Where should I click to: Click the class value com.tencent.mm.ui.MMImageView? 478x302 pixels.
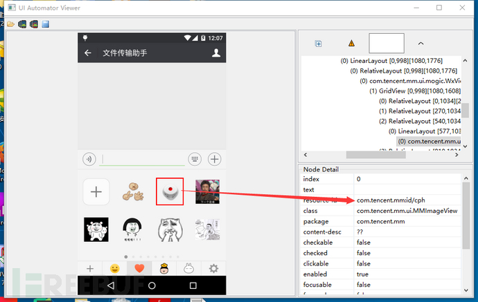point(407,211)
